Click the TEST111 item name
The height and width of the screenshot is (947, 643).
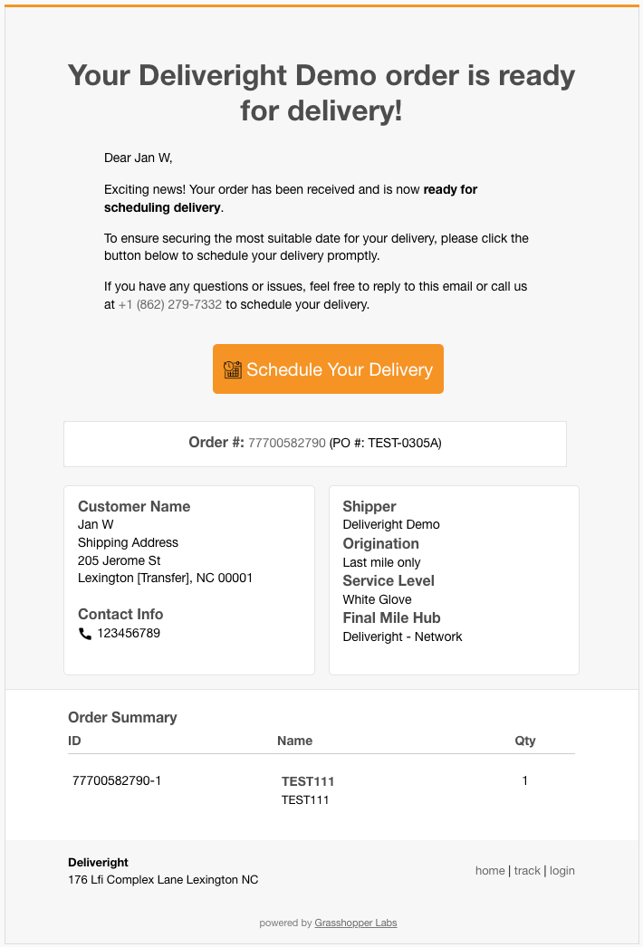click(x=306, y=780)
